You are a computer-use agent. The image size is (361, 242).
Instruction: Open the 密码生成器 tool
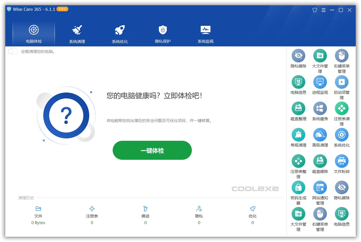(298, 188)
